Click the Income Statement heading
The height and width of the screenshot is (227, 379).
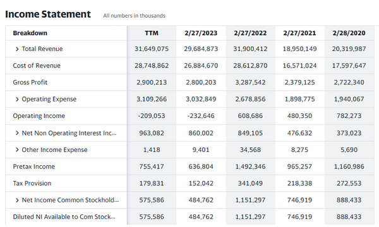click(48, 15)
